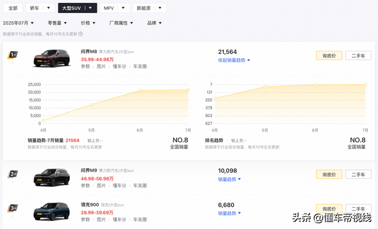
Task: Open the 厂商属性 filter dropdown
Action: coord(121,23)
